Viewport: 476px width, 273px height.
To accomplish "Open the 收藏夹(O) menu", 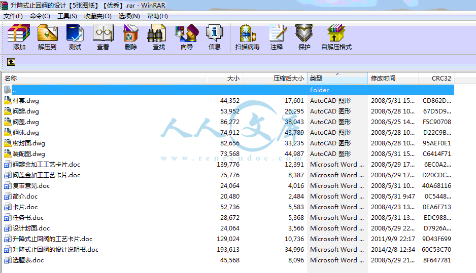I will pyautogui.click(x=98, y=16).
